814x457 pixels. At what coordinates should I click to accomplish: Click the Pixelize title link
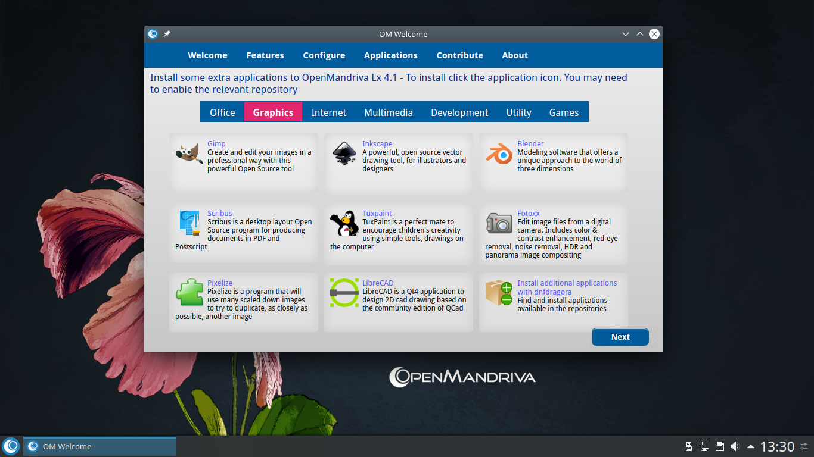click(x=220, y=283)
